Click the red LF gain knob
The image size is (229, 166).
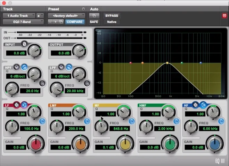(36, 144)
